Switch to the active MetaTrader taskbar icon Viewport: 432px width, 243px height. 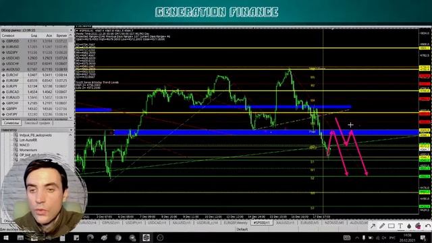click(x=146, y=238)
